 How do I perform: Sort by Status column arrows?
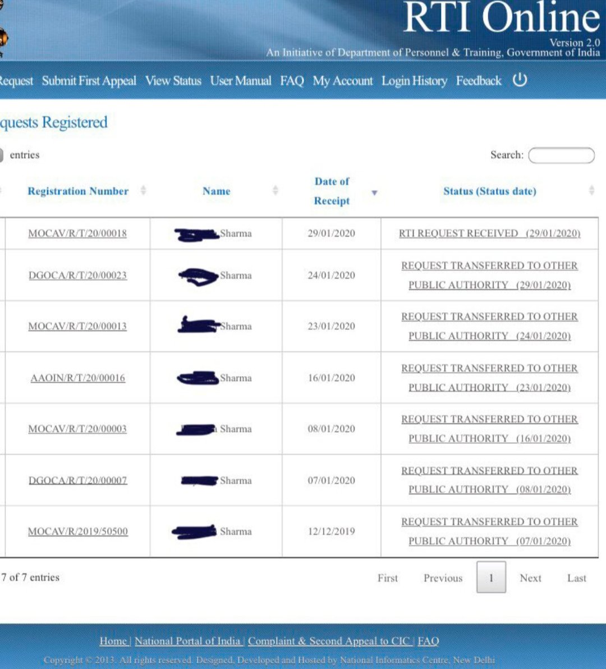tap(591, 190)
